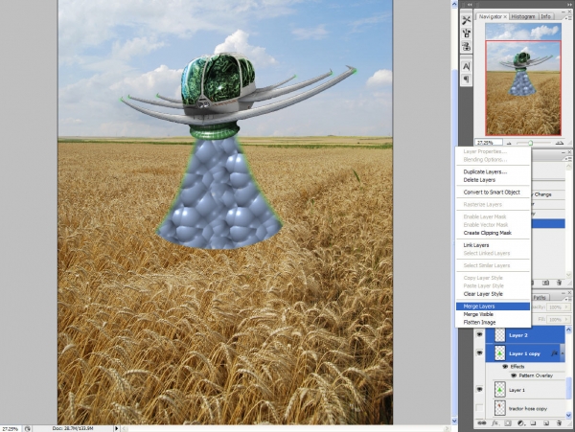Close the Navigator tab with its x
Image resolution: width=575 pixels, height=432 pixels.
tap(505, 16)
